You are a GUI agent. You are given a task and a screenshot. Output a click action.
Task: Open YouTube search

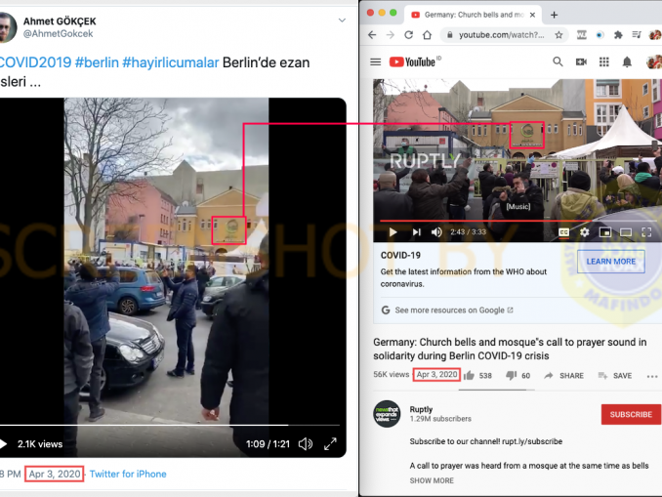click(x=558, y=62)
